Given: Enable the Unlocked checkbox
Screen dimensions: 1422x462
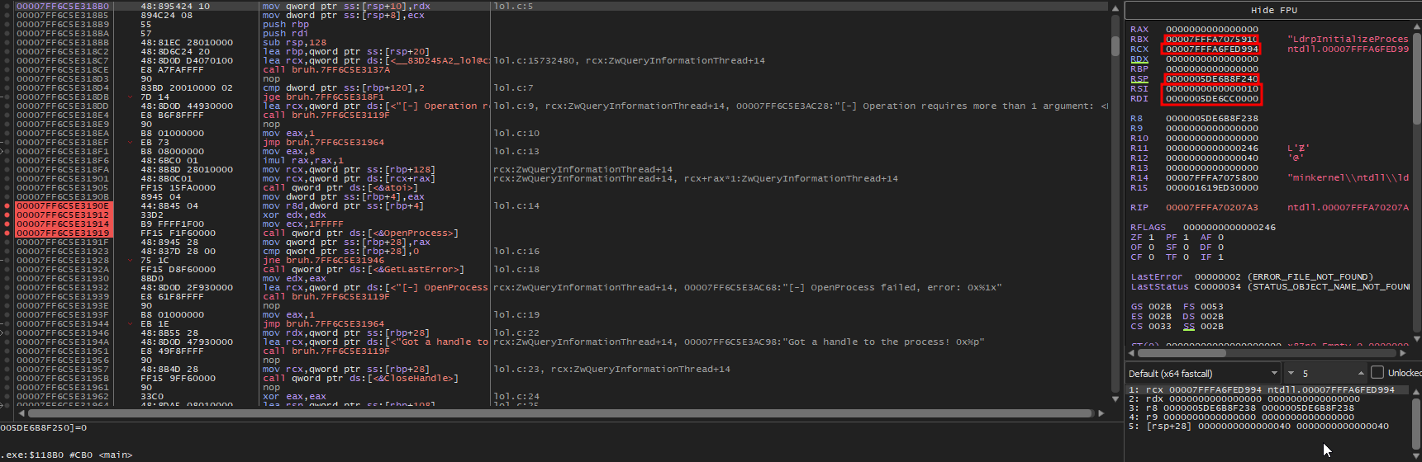Looking at the screenshot, I should [1377, 373].
